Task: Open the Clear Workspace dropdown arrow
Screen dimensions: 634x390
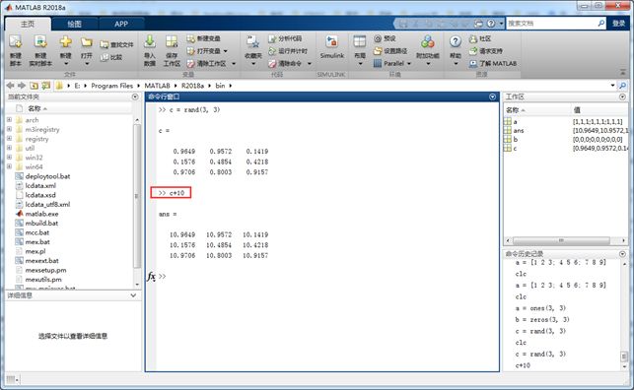Action: [x=234, y=64]
